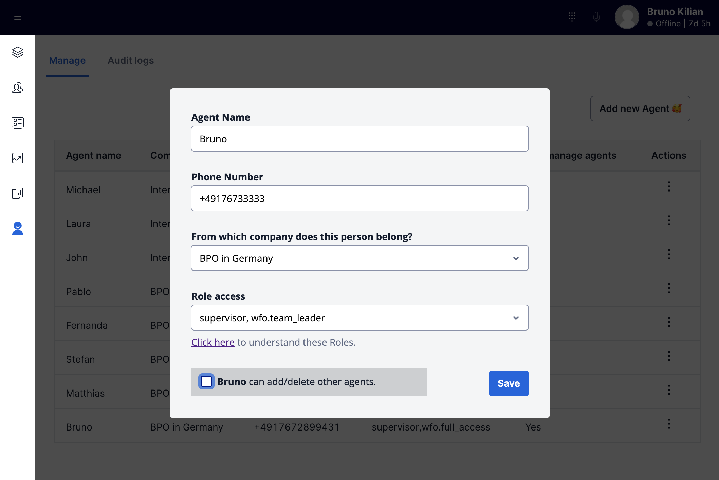719x480 pixels.
Task: Select the Manage tab
Action: (67, 60)
